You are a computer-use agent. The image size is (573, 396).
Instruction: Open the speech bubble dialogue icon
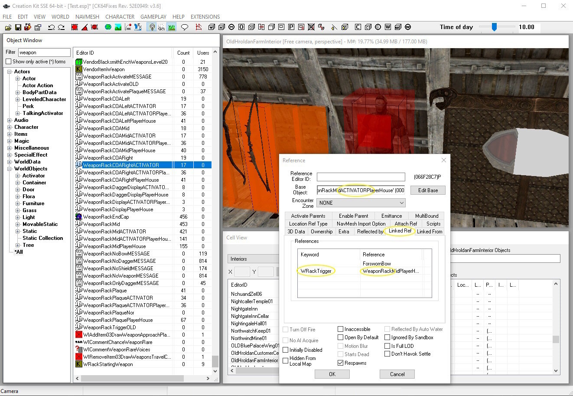184,27
